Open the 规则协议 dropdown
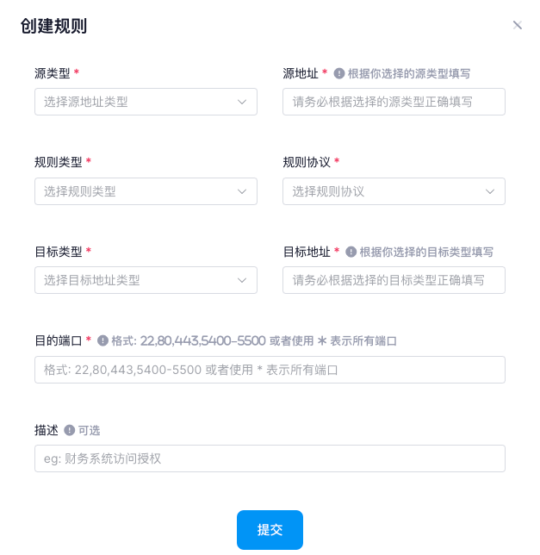This screenshot has height=555, width=540. click(394, 191)
